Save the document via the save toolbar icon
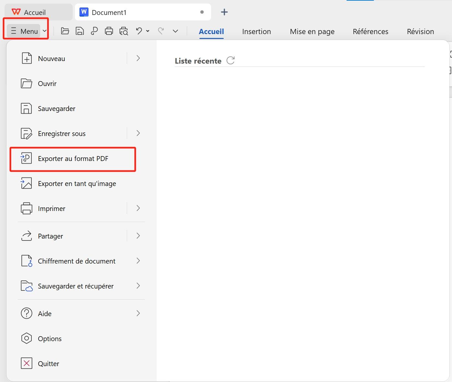The width and height of the screenshot is (452, 382). pyautogui.click(x=79, y=31)
